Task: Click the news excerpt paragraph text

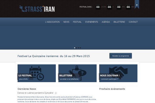Action: pyautogui.click(x=57, y=99)
